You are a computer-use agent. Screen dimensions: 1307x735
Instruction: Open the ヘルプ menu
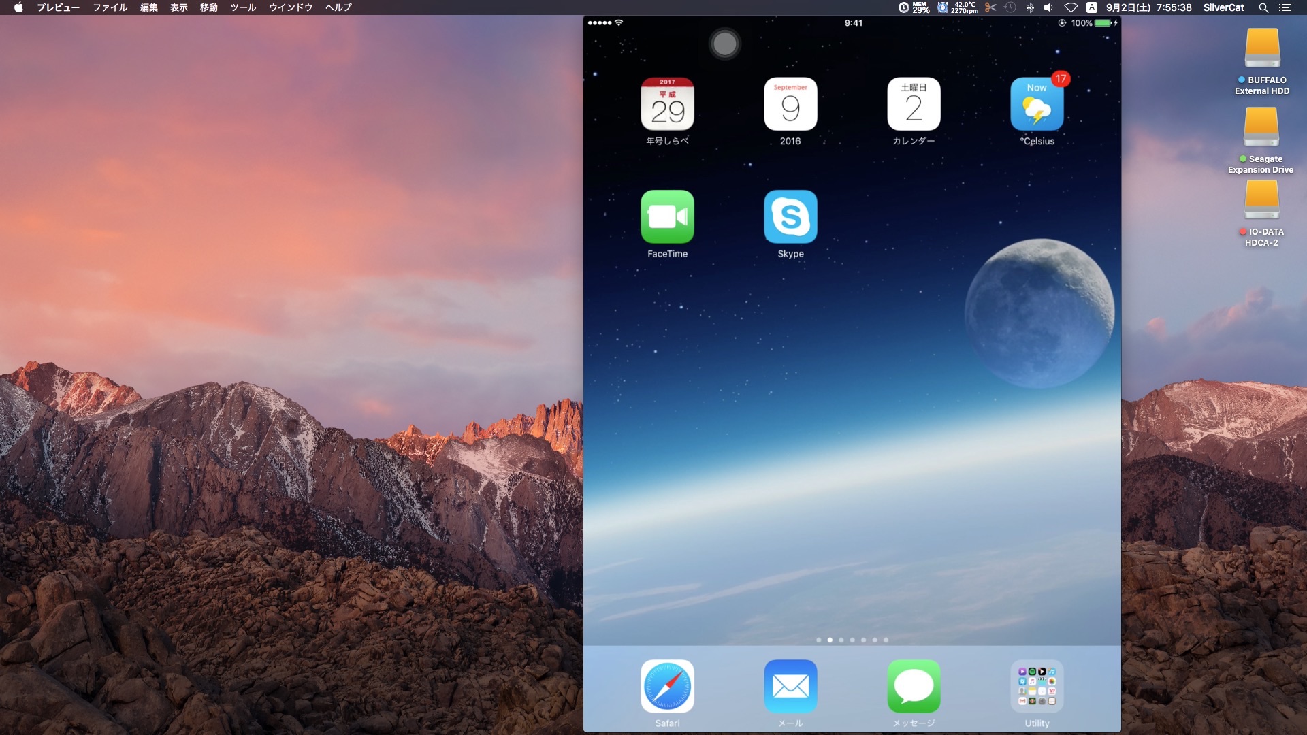[338, 7]
